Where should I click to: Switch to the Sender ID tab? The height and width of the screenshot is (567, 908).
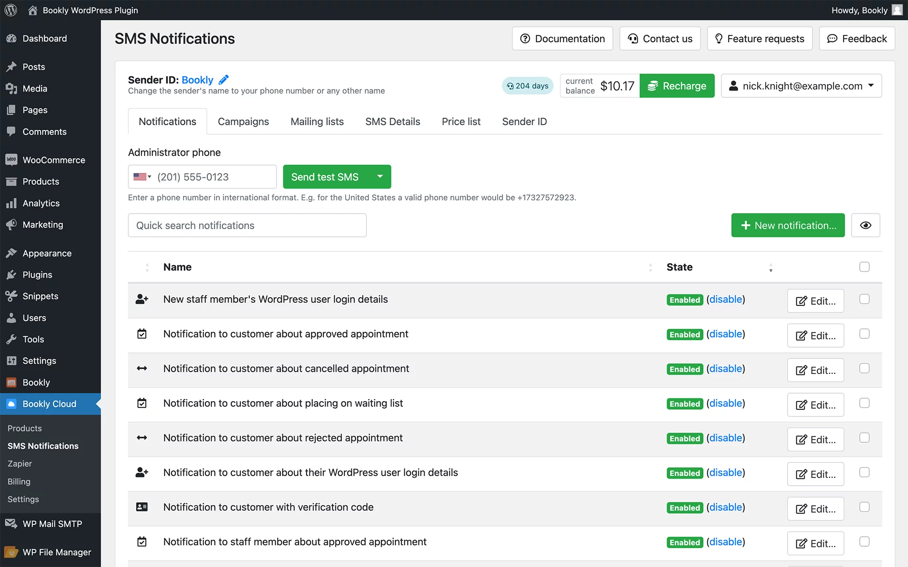(x=524, y=121)
